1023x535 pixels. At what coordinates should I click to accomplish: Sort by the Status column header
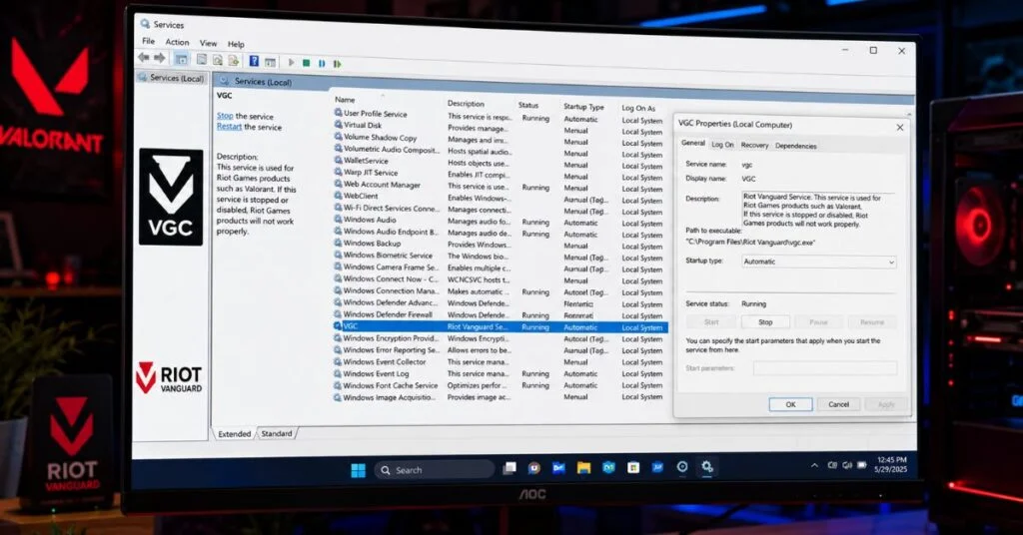pyautogui.click(x=528, y=105)
